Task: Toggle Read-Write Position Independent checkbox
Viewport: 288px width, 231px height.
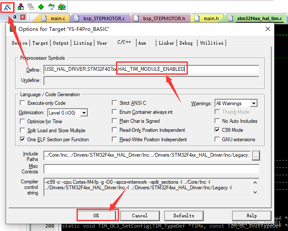Action: [114, 140]
